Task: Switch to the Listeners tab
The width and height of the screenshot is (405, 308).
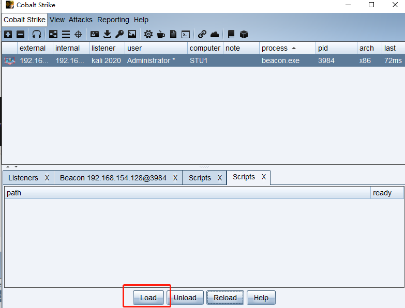Action: pos(23,178)
